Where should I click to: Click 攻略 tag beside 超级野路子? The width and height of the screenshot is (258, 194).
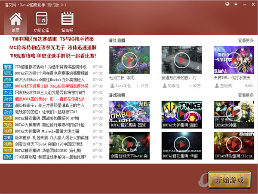8,106
